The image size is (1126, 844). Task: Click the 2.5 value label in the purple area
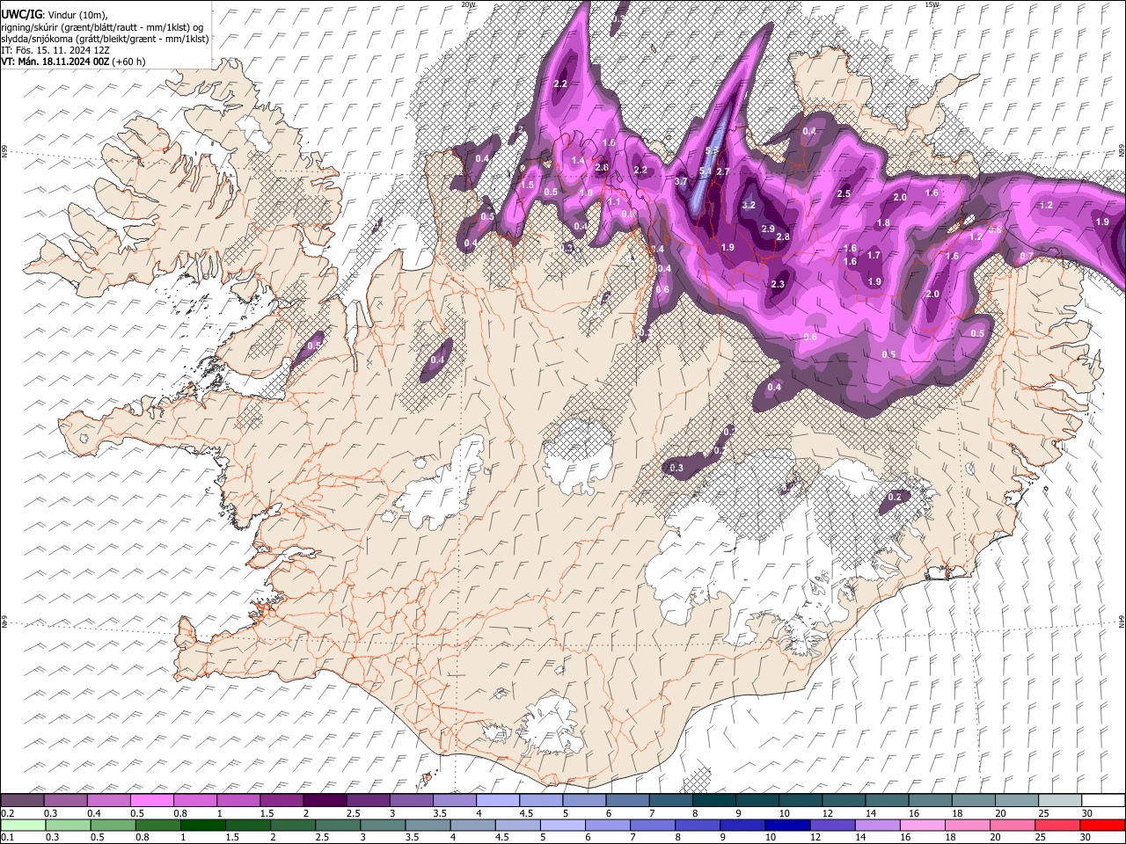tap(844, 193)
